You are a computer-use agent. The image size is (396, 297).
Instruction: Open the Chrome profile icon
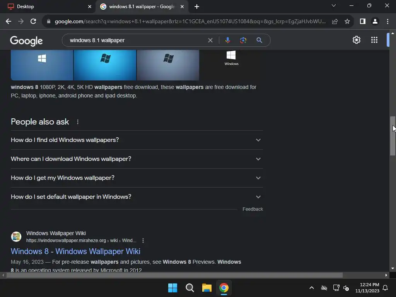[375, 22]
